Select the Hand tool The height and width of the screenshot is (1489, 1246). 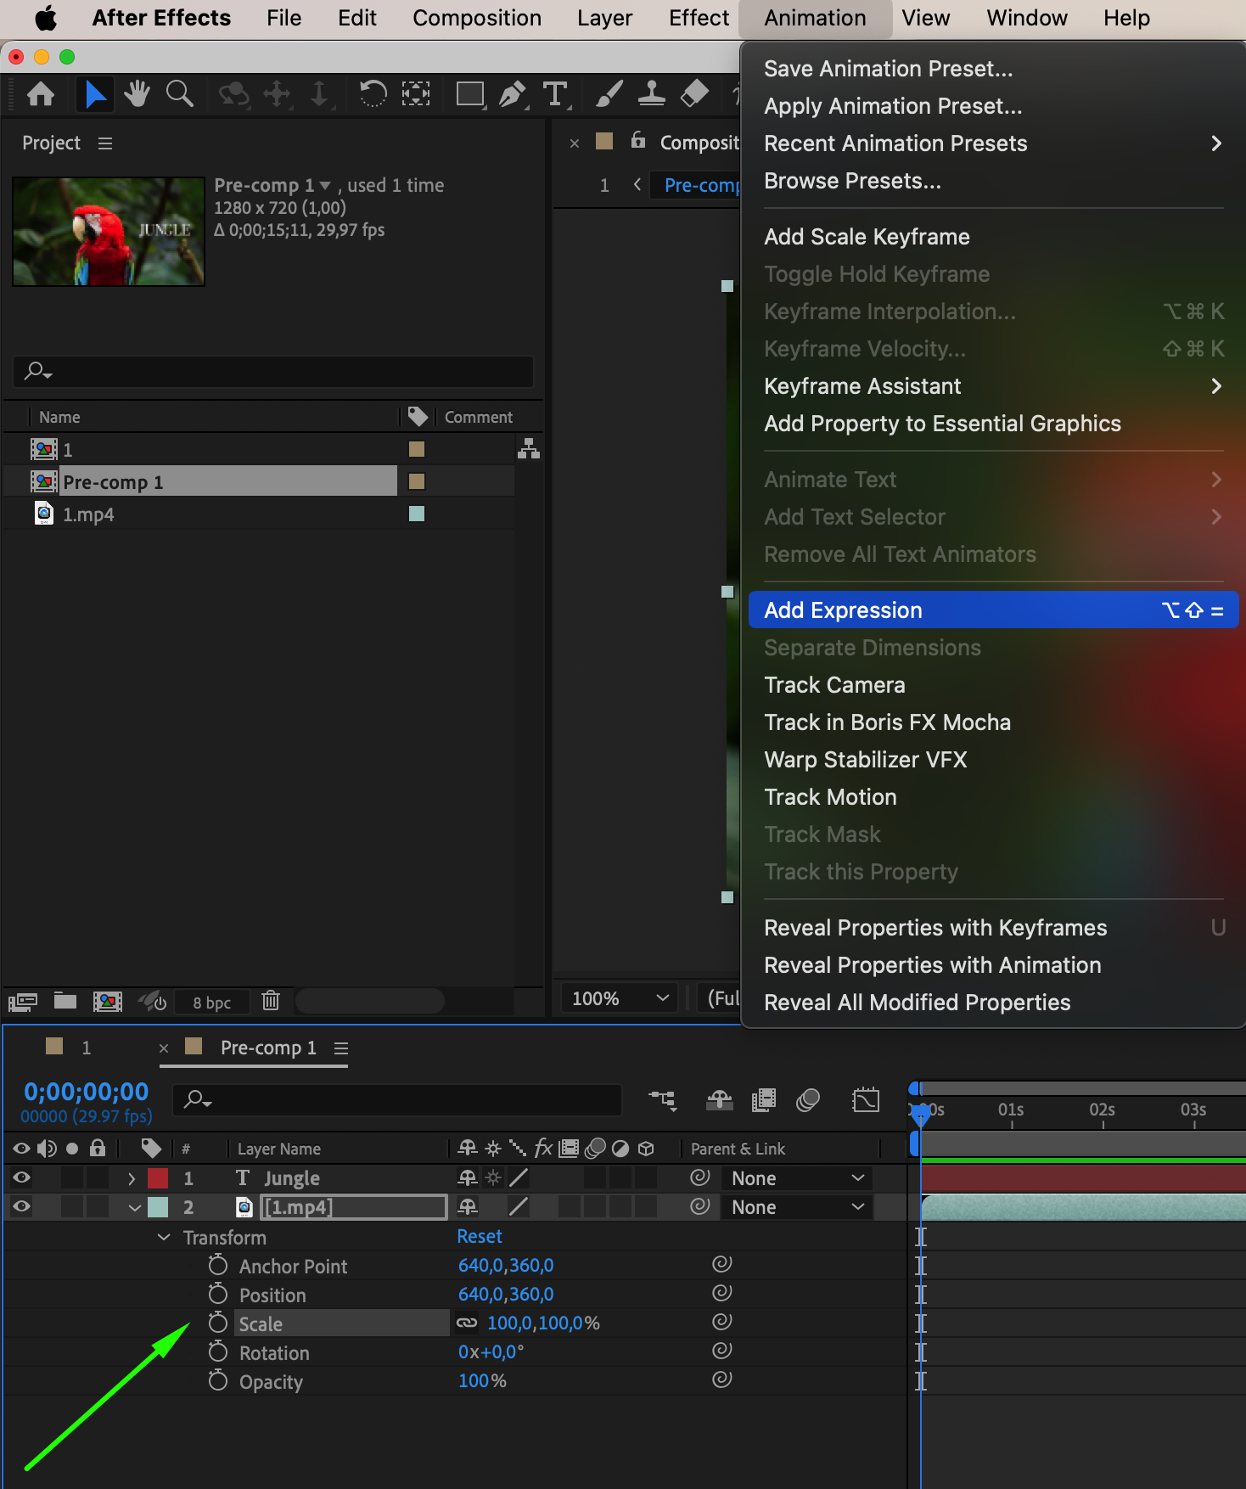(137, 94)
